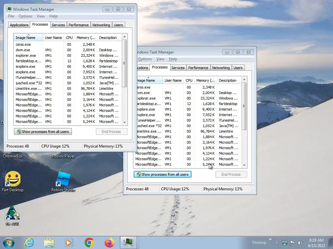
Task: Open View menu in front Task Manager
Action: 160,59
